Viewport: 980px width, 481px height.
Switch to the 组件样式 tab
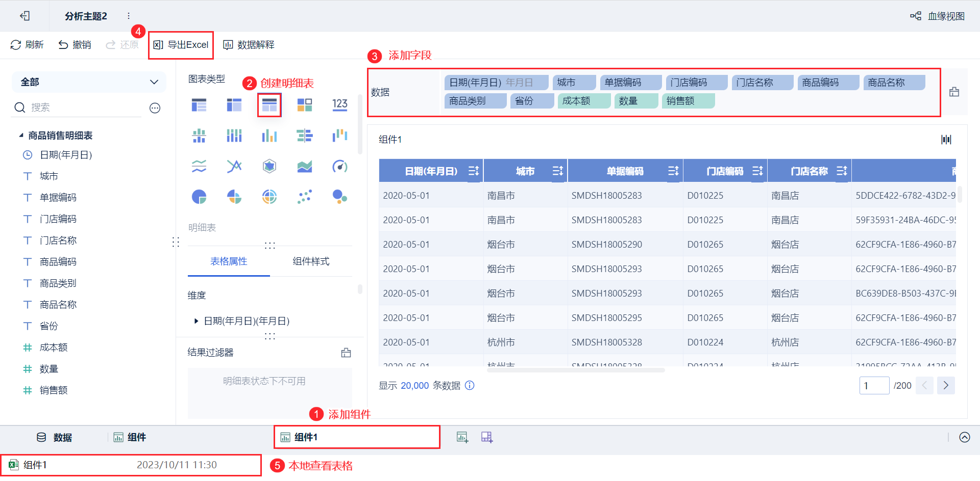311,261
